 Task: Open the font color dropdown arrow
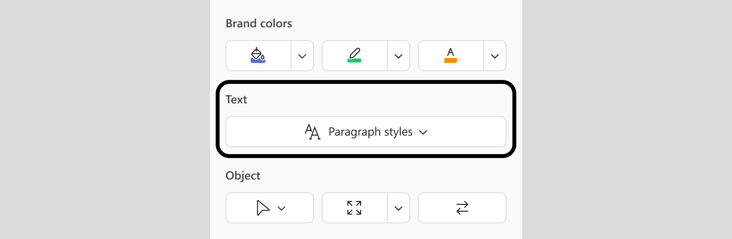(x=495, y=56)
